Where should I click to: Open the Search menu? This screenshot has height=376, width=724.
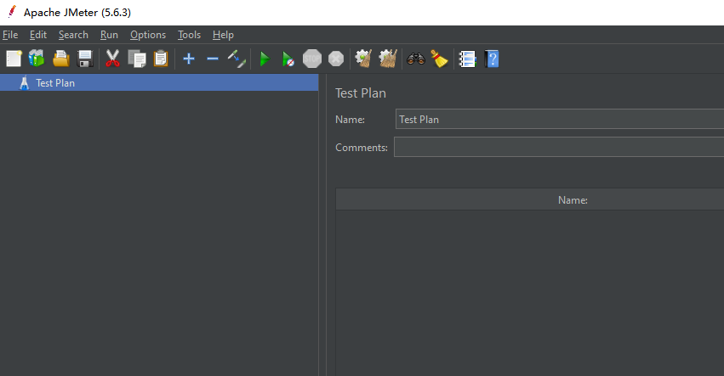click(73, 35)
